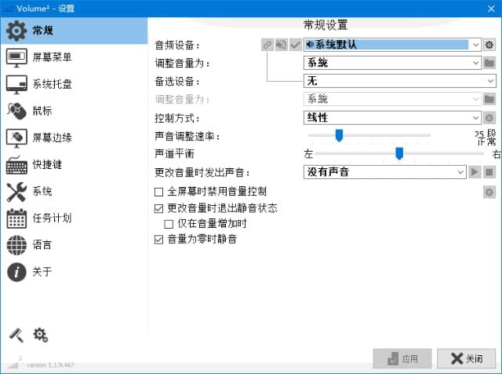The height and width of the screenshot is (374, 502).
Task: Open the paint roller skin icon
Action: click(x=16, y=335)
